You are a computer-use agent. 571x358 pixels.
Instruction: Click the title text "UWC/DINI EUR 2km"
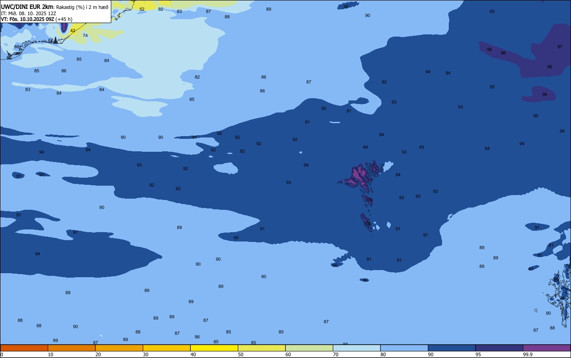pos(27,7)
